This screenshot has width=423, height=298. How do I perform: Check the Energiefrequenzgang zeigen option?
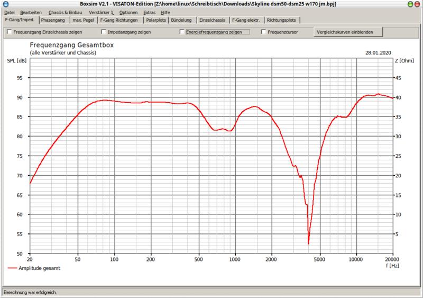click(182, 32)
